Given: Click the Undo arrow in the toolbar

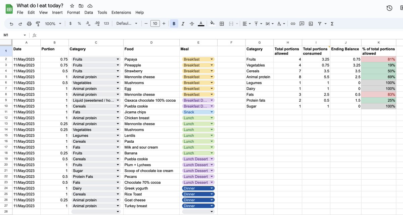Looking at the screenshot, I should 11,24.
